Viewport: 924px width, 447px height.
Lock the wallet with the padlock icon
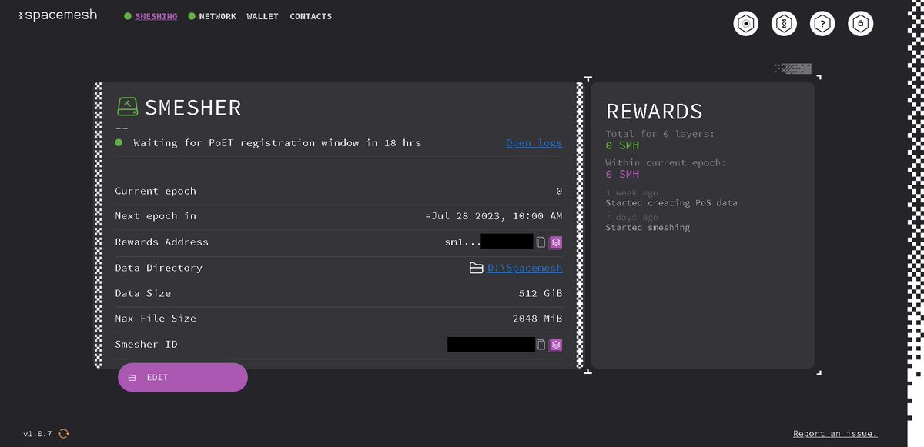click(x=861, y=24)
